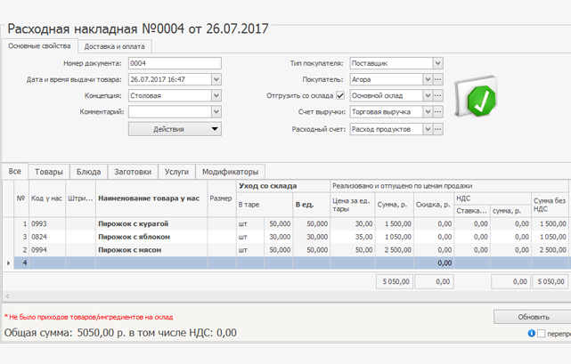Select the Услуги filter tab
The width and height of the screenshot is (571, 364).
176,172
